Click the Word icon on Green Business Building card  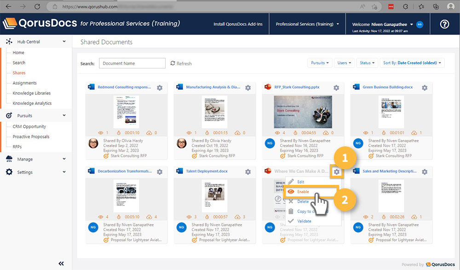tap(356, 87)
